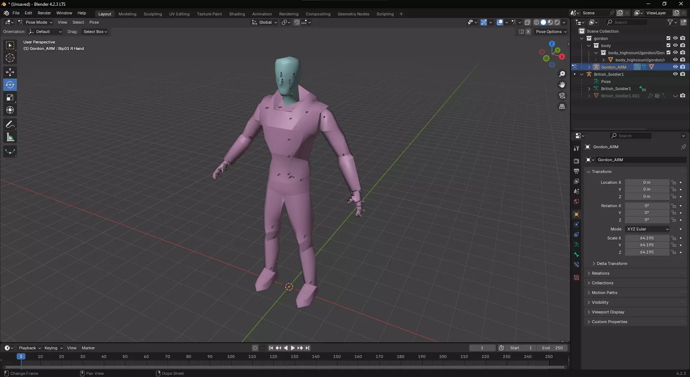Click frame 100 on the timeline

(231, 357)
